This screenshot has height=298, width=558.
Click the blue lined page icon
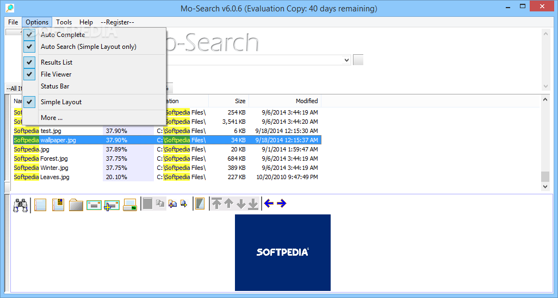click(x=40, y=205)
